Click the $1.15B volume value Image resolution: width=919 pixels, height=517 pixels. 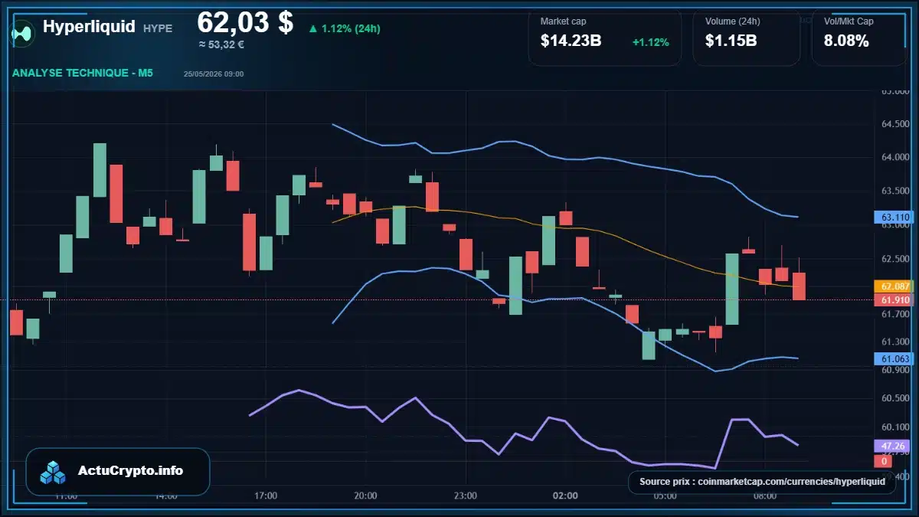click(x=731, y=41)
